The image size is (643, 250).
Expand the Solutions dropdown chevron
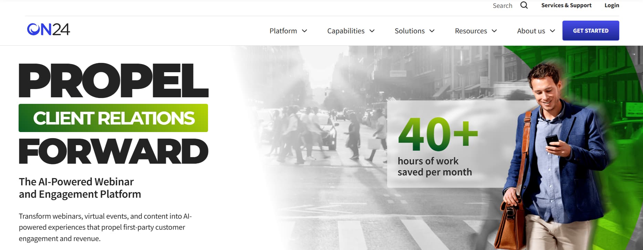click(432, 31)
